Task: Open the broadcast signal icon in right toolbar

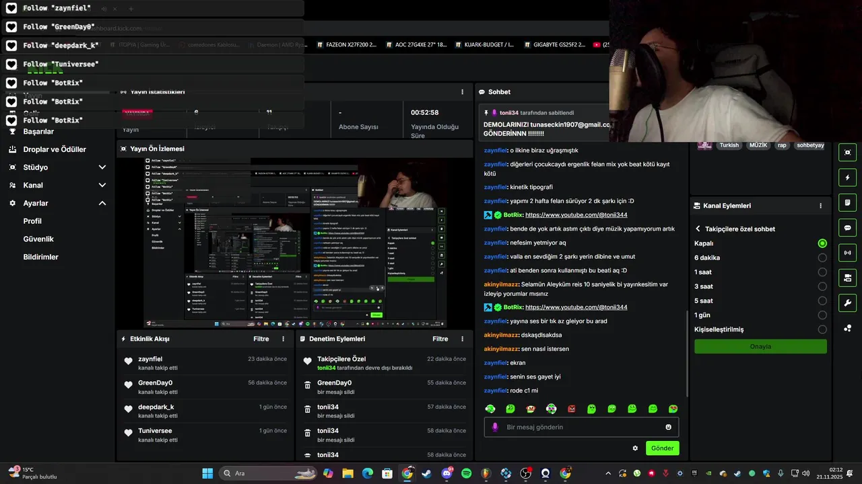Action: [x=847, y=253]
